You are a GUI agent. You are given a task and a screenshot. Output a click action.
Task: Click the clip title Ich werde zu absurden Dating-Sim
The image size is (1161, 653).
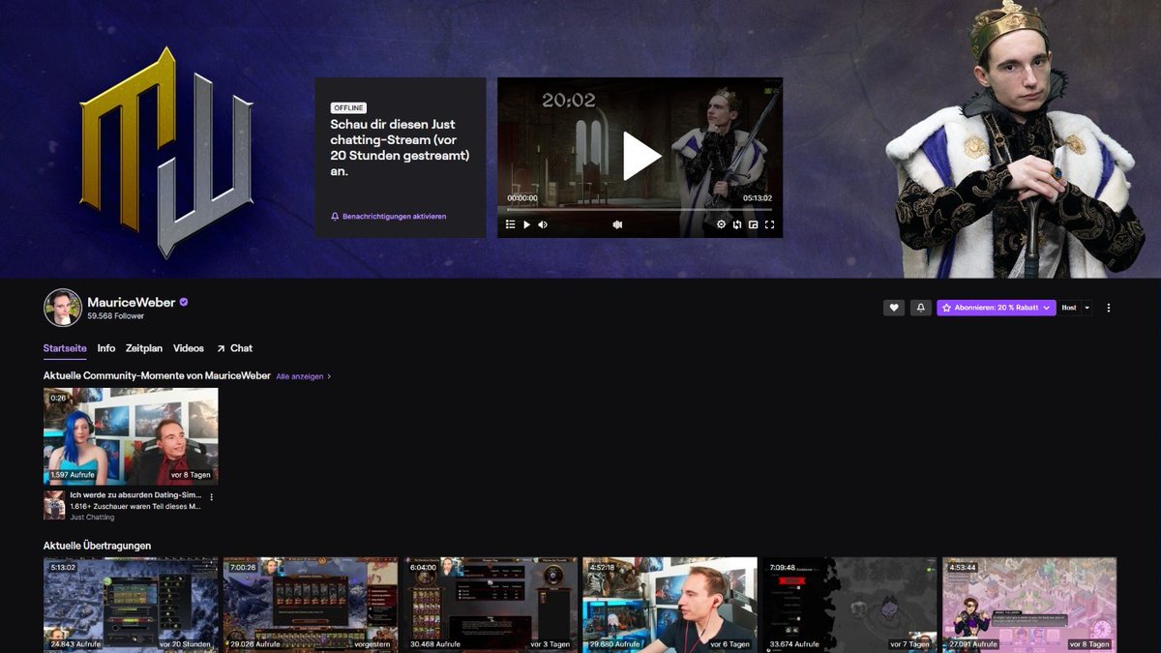click(135, 494)
